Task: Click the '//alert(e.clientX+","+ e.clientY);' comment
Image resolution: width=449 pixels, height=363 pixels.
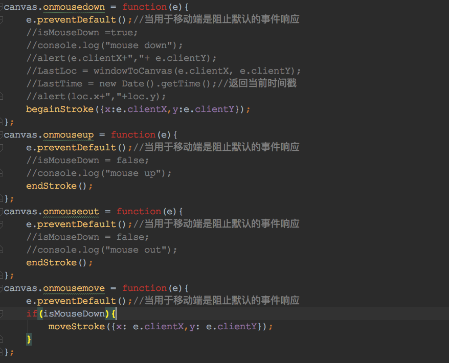Action: [x=121, y=58]
